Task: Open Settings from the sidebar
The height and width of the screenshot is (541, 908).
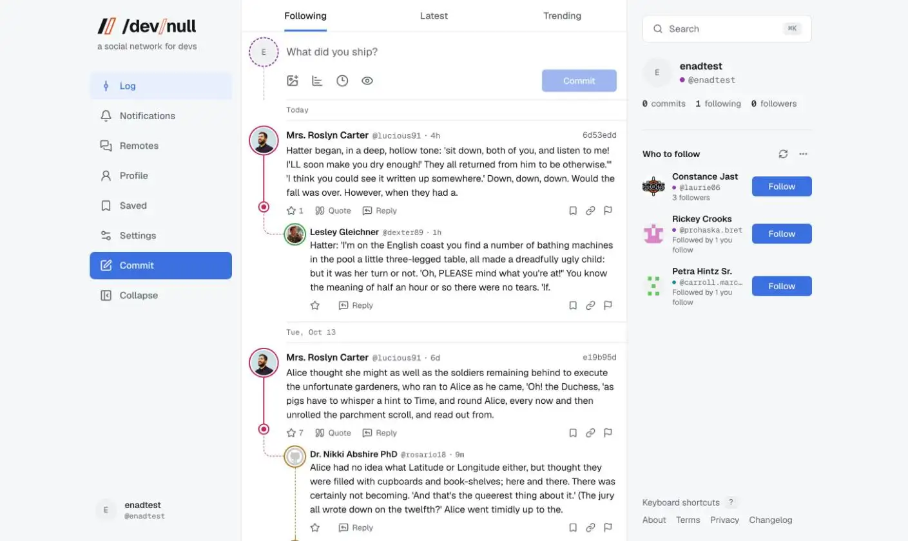Action: pos(160,235)
